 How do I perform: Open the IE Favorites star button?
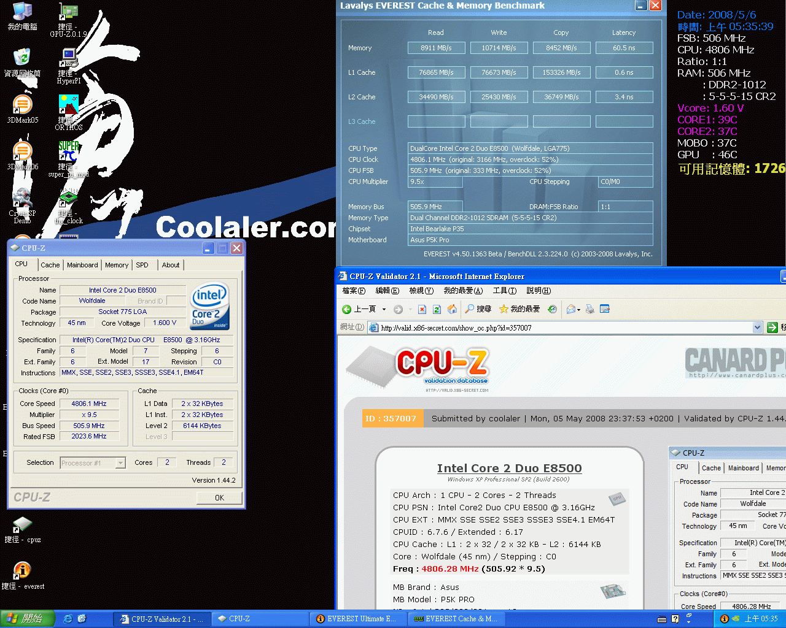519,309
